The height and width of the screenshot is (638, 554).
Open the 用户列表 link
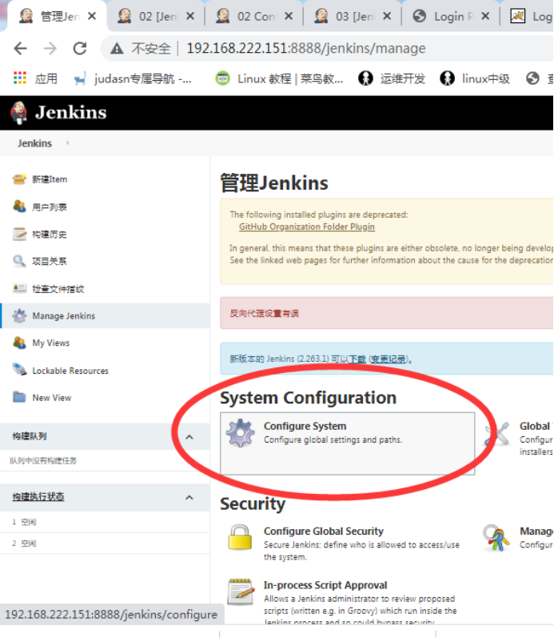(x=50, y=207)
